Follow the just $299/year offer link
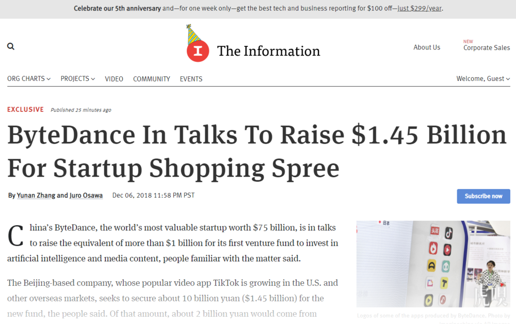Image resolution: width=516 pixels, height=324 pixels. pyautogui.click(x=420, y=8)
